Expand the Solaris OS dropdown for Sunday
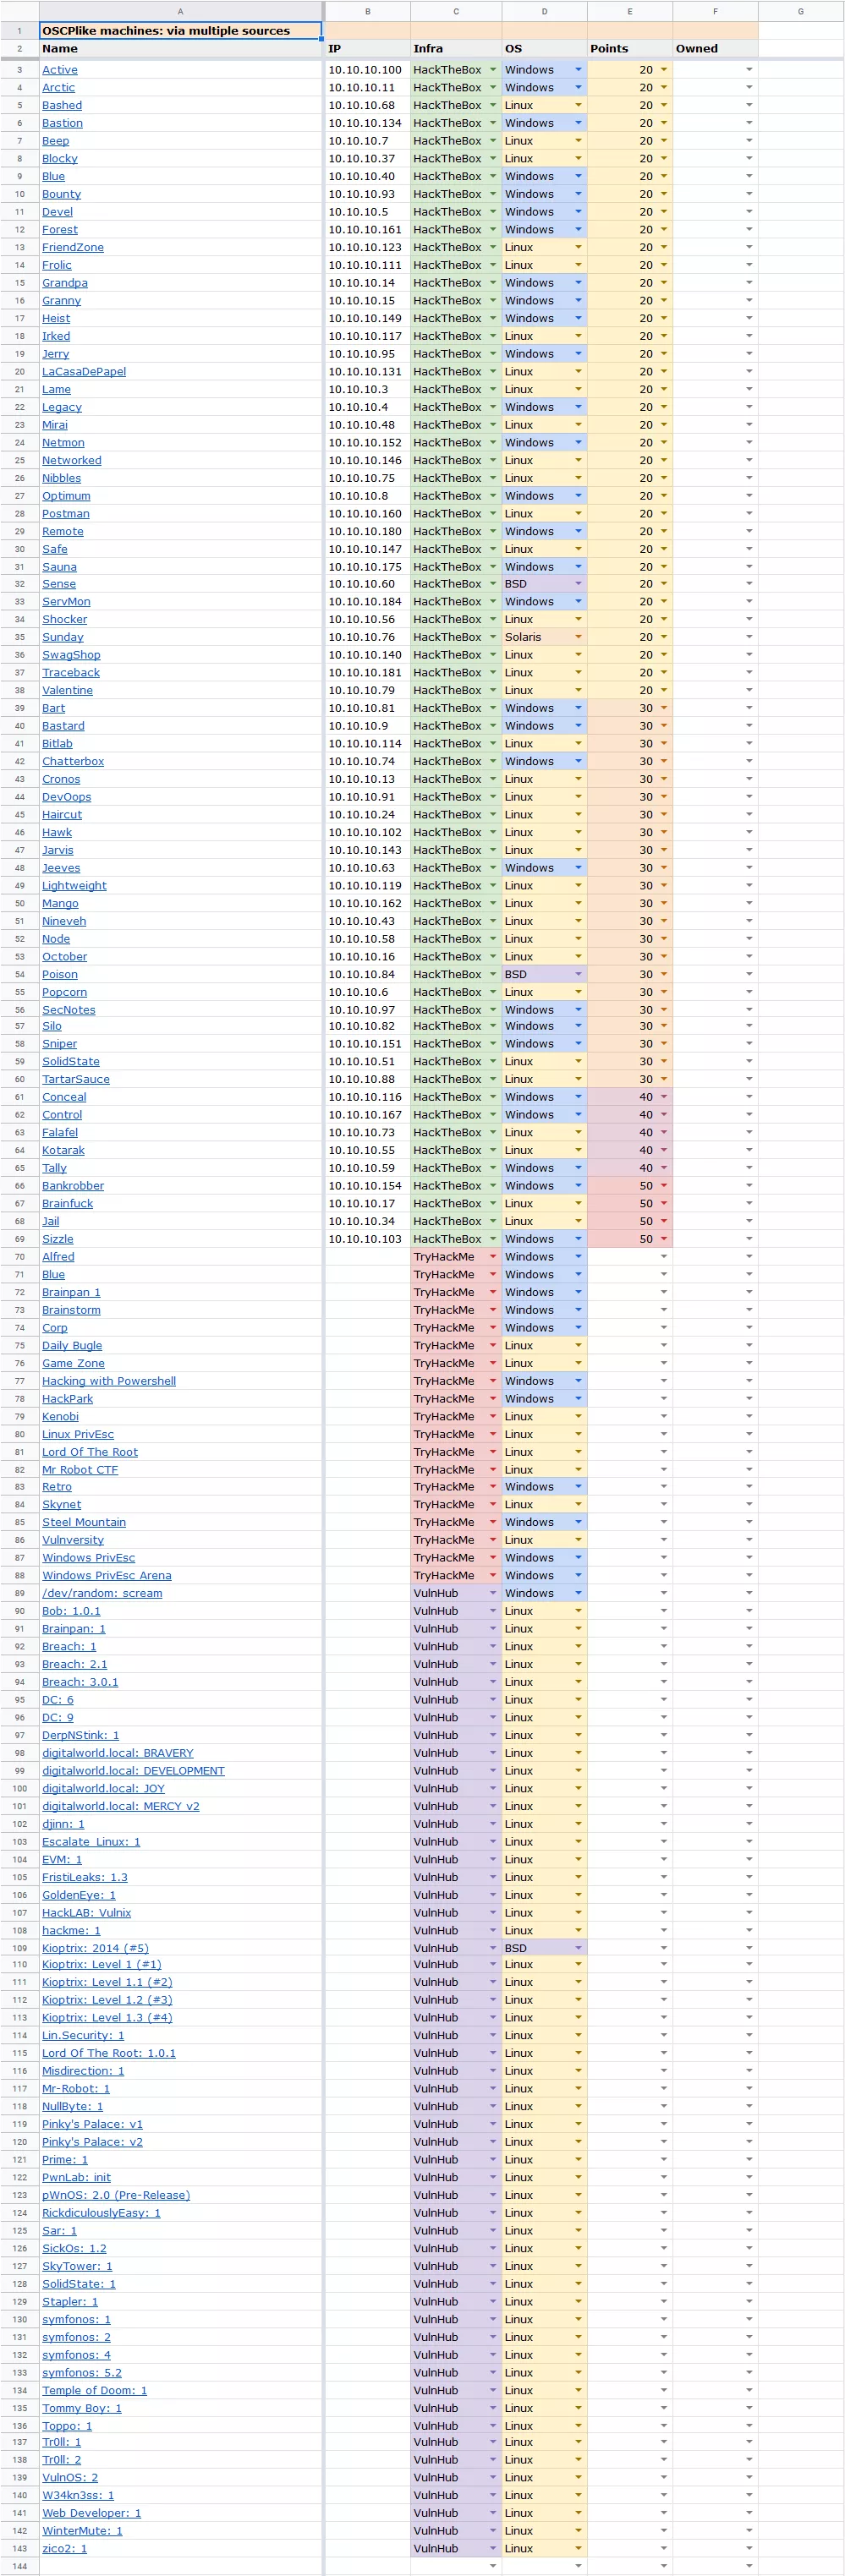 578,637
